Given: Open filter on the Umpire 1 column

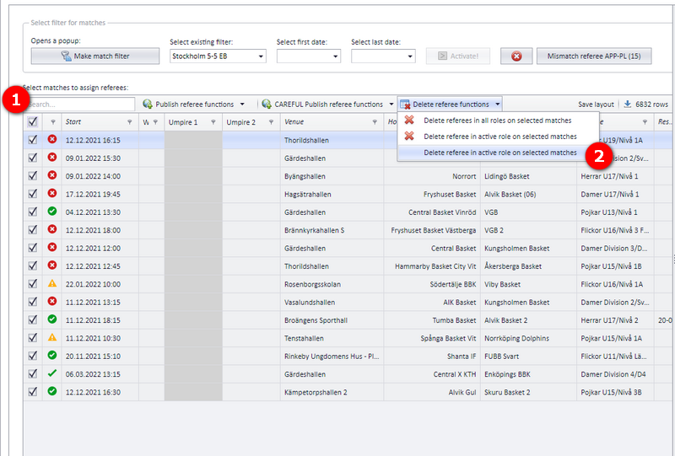Looking at the screenshot, I should [x=213, y=122].
